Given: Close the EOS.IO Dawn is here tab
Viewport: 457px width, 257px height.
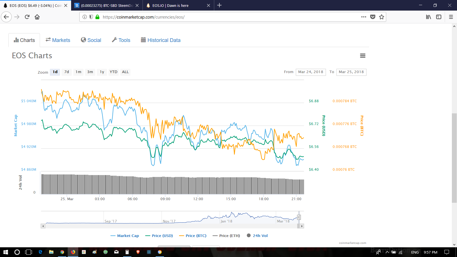Looking at the screenshot, I should click(x=209, y=5).
